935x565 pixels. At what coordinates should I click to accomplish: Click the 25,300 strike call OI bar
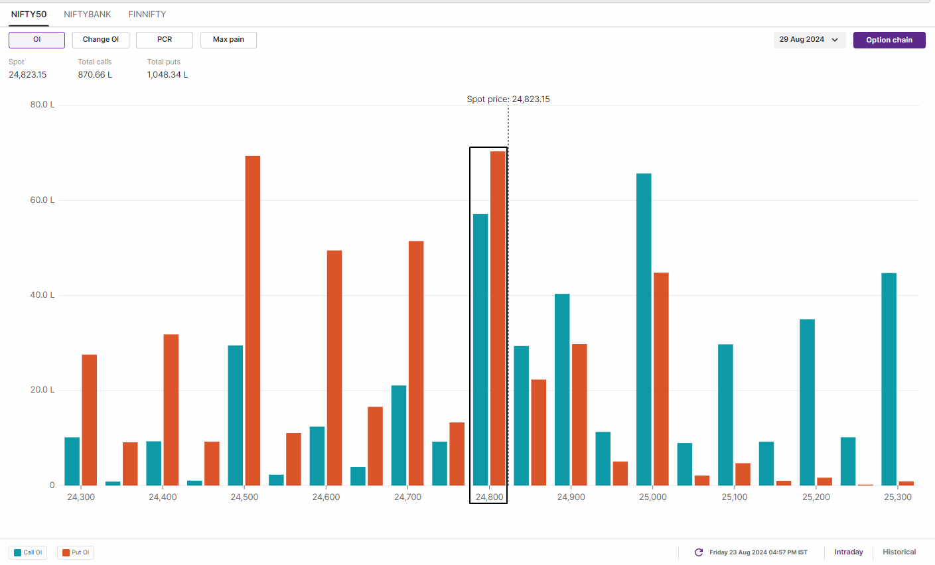point(889,379)
